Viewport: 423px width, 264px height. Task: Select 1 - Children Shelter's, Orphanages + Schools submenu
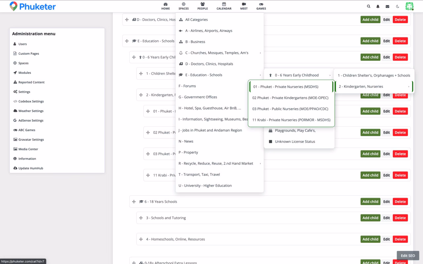[374, 76]
